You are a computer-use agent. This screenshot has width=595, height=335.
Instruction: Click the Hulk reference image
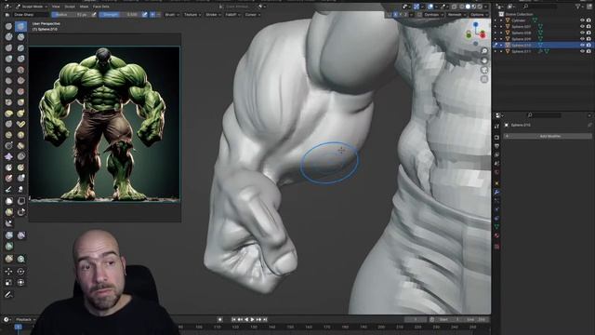(x=104, y=124)
